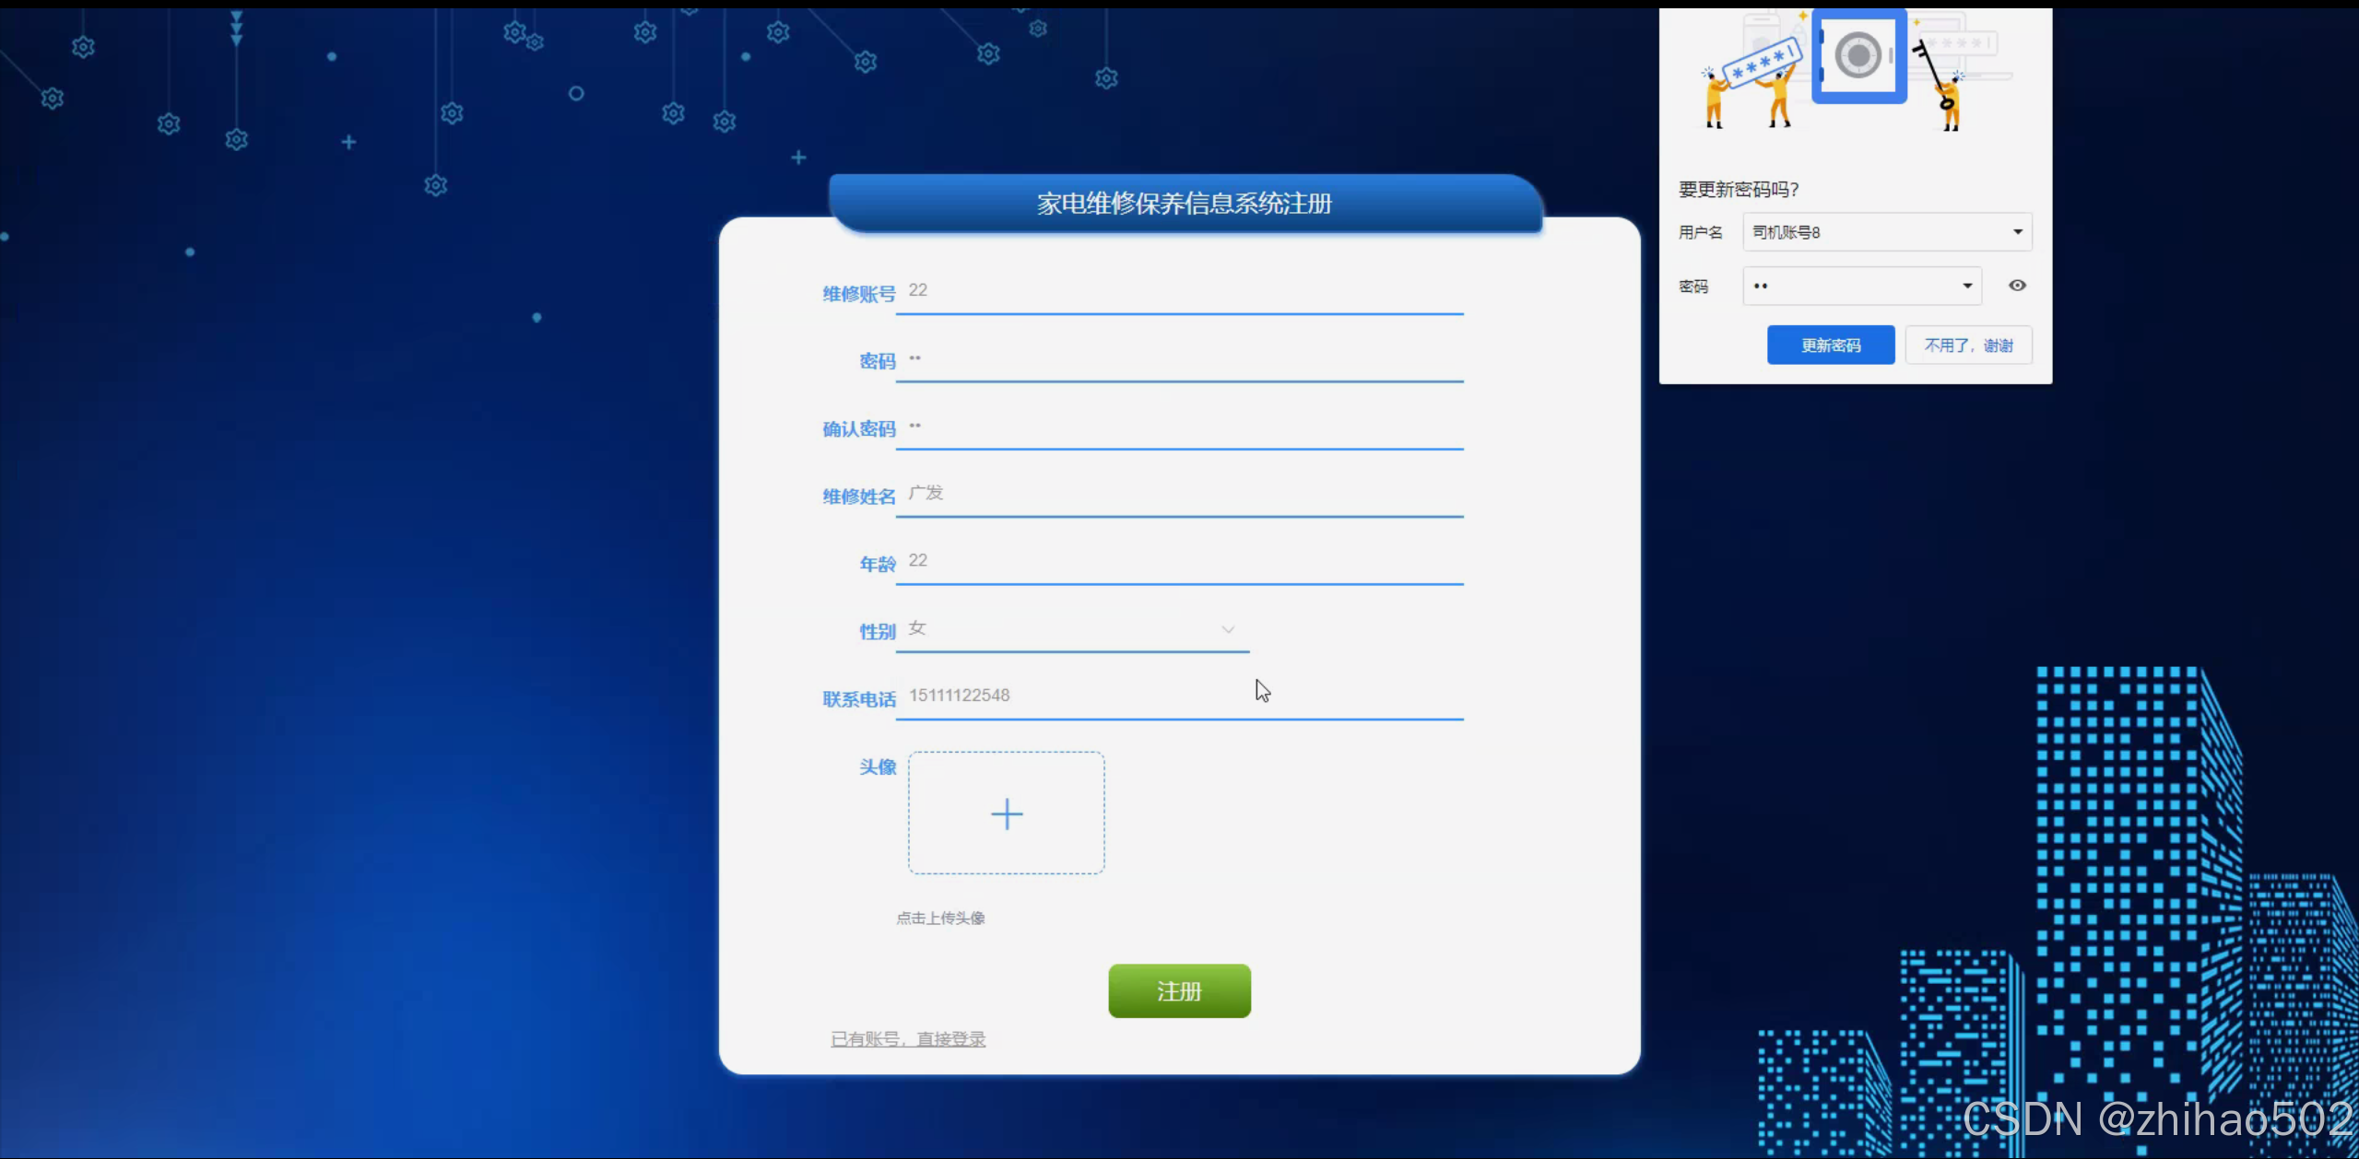Viewport: 2359px width, 1159px height.
Task: Click the 已有账号，直接登录 link
Action: click(x=908, y=1038)
